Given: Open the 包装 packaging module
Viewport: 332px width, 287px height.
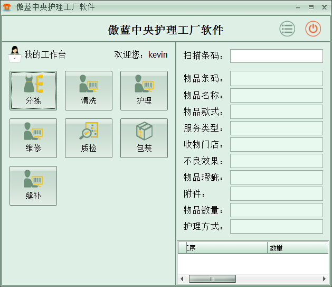Looking at the screenshot, I should (x=144, y=138).
